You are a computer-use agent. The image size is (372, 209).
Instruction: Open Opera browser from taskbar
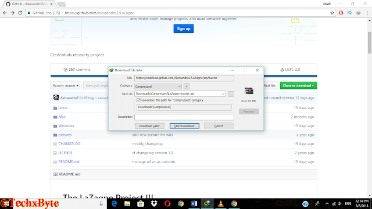click(x=167, y=204)
